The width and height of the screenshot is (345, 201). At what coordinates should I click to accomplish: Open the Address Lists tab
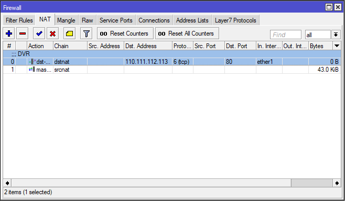click(192, 20)
